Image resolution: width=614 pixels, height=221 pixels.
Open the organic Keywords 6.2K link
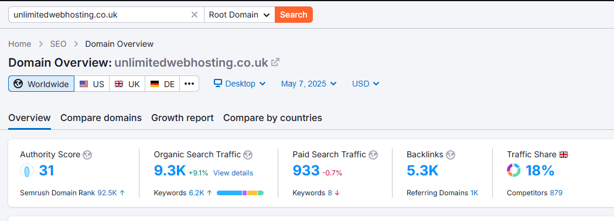197,193
